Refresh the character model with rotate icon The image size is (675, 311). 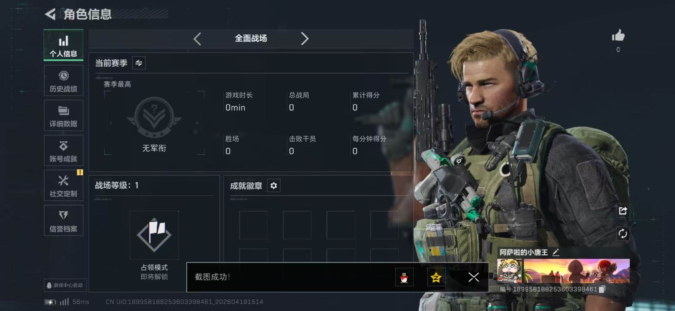coord(623,234)
